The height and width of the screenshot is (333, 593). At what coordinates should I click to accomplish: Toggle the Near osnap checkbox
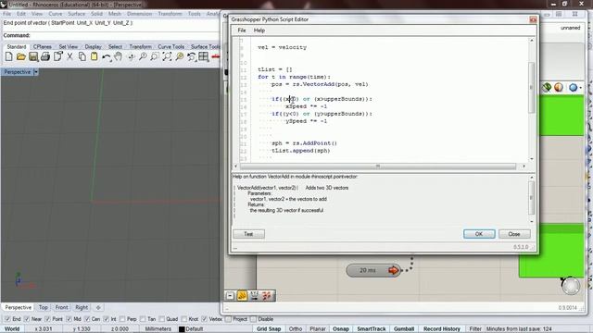[x=27, y=319]
